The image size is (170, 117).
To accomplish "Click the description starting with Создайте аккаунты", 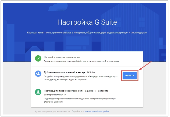I will (80, 77).
